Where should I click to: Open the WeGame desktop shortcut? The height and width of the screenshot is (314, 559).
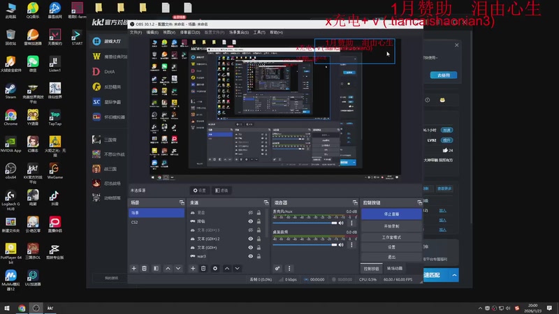click(55, 170)
